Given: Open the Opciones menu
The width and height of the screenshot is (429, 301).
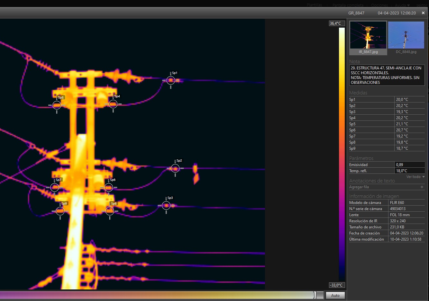Looking at the screenshot, I should click(x=379, y=5).
